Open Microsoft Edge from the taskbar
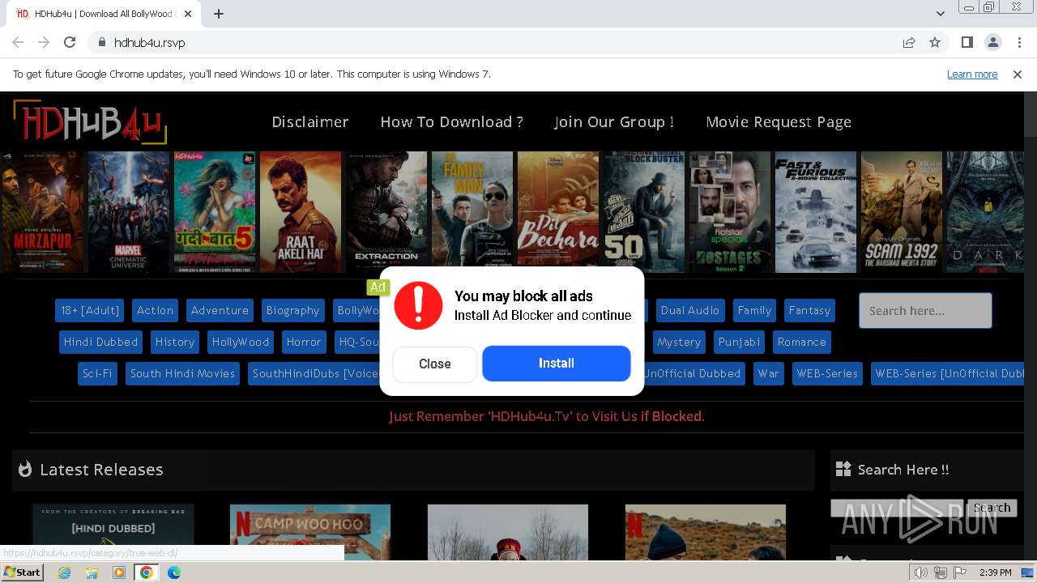 [174, 572]
